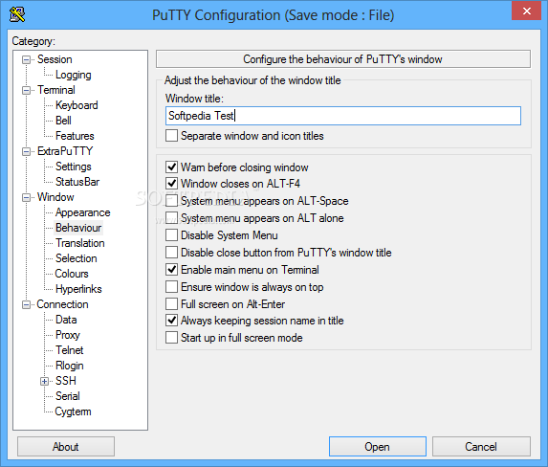Click the Open button
Screen dimensions: 548x467
[378, 447]
